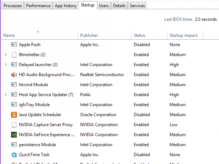Select the HD Audio Background Proc... entry

(x=47, y=75)
